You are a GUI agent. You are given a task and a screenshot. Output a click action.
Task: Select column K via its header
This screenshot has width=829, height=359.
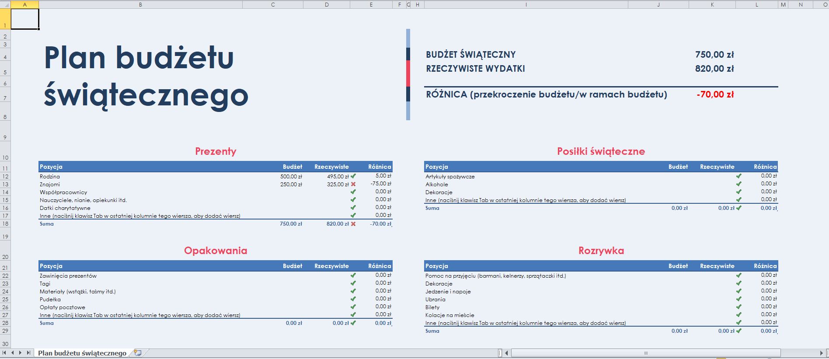(712, 4)
